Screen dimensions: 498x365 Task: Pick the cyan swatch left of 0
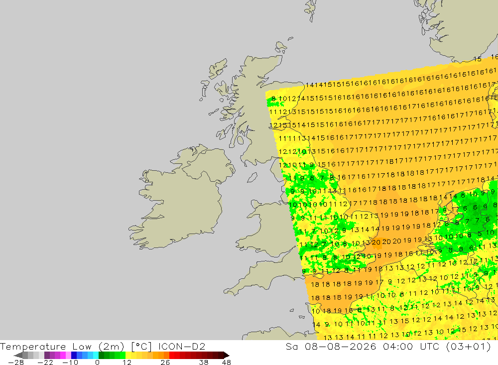click(96, 355)
